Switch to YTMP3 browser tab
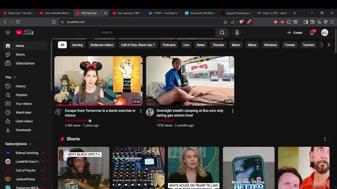The width and height of the screenshot is (337, 189). 164,13
